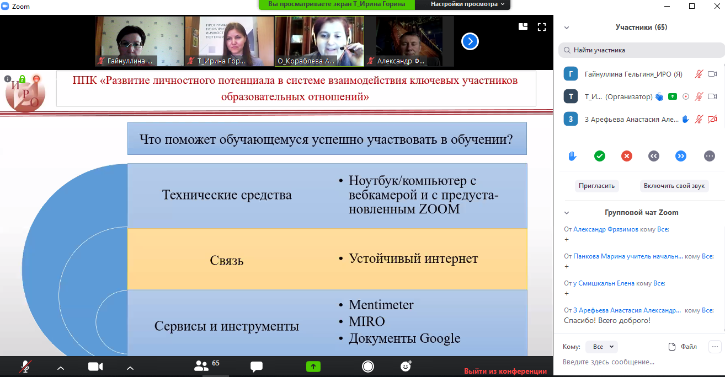Toggle camera for Гайнуллина Гельгиня_ИРО in list
725x377 pixels.
coord(712,74)
